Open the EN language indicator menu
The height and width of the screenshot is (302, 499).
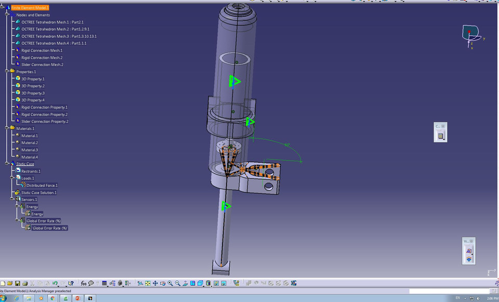457,298
